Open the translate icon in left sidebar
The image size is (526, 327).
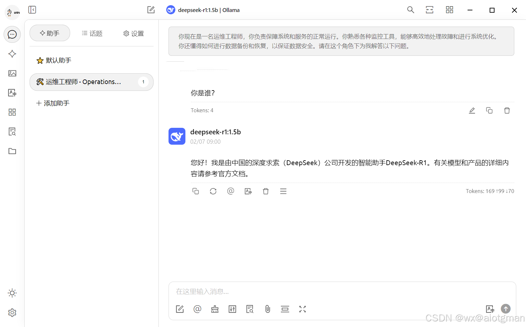tap(12, 93)
